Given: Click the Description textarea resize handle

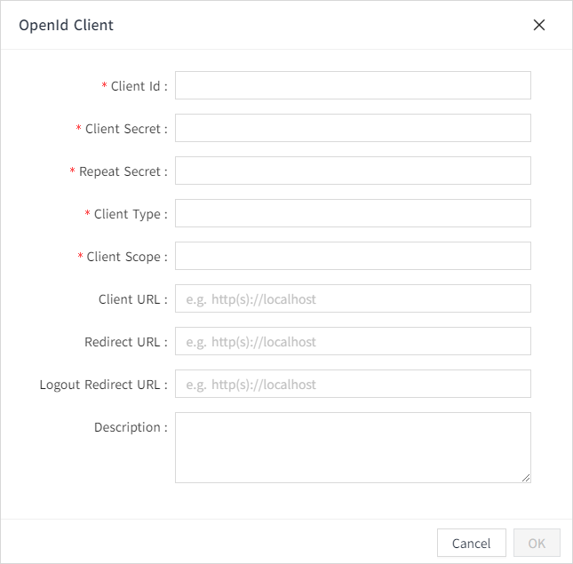Looking at the screenshot, I should pos(525,477).
